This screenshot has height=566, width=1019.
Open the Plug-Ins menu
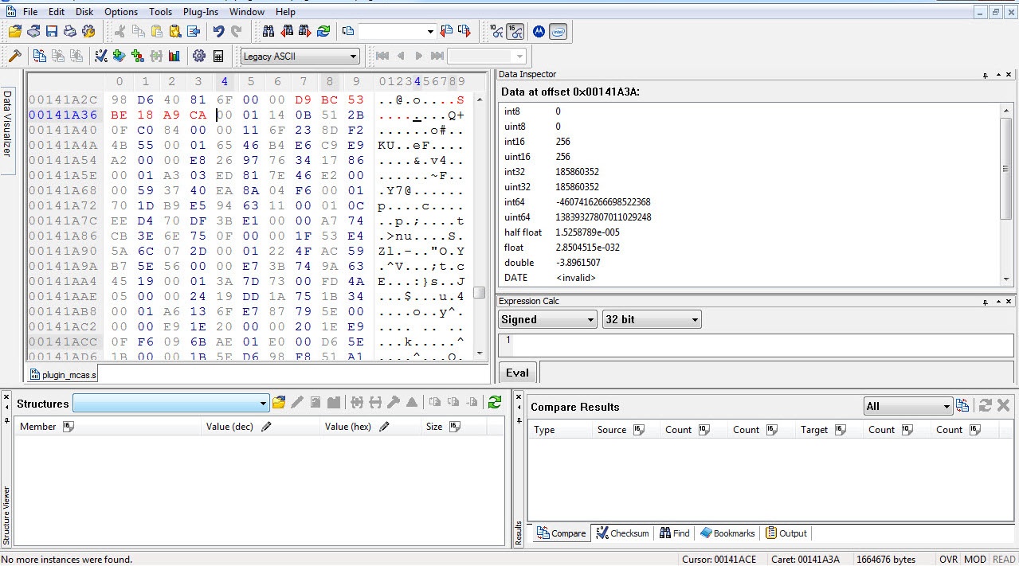coord(200,12)
